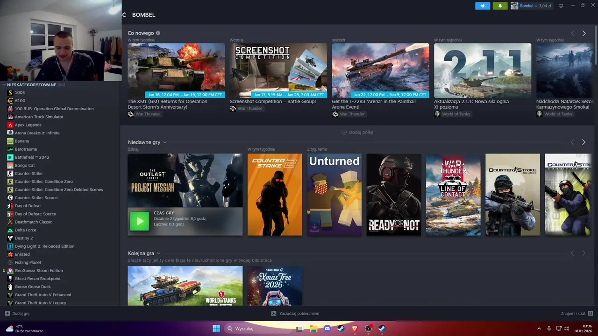598x336 pixels.
Task: Select Barotrauma in library list
Action: click(x=26, y=149)
